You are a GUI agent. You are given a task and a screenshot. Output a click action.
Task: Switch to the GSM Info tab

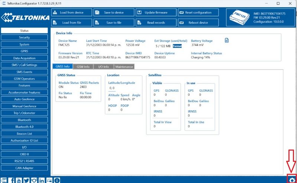(x=83, y=67)
